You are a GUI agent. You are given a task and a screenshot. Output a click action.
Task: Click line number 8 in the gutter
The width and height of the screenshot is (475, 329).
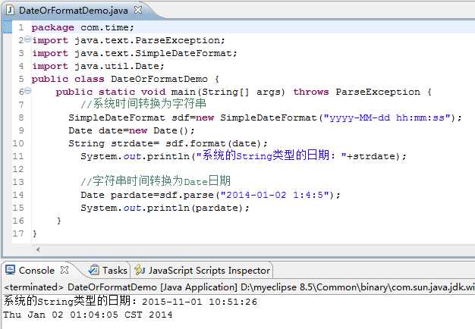tap(21, 118)
